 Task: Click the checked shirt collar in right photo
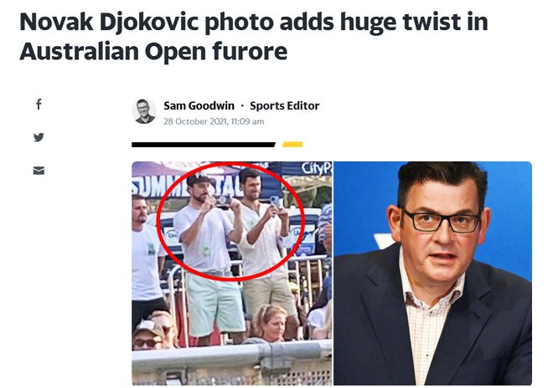[431, 292]
